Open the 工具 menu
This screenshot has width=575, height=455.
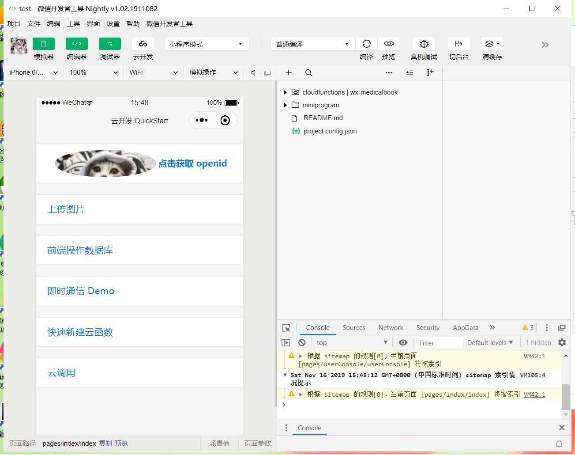tap(73, 24)
